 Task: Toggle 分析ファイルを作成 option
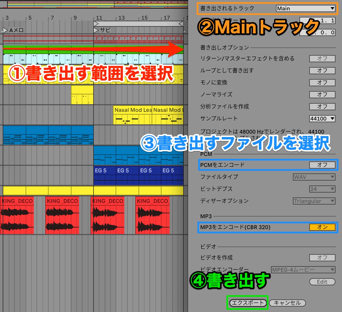click(322, 106)
